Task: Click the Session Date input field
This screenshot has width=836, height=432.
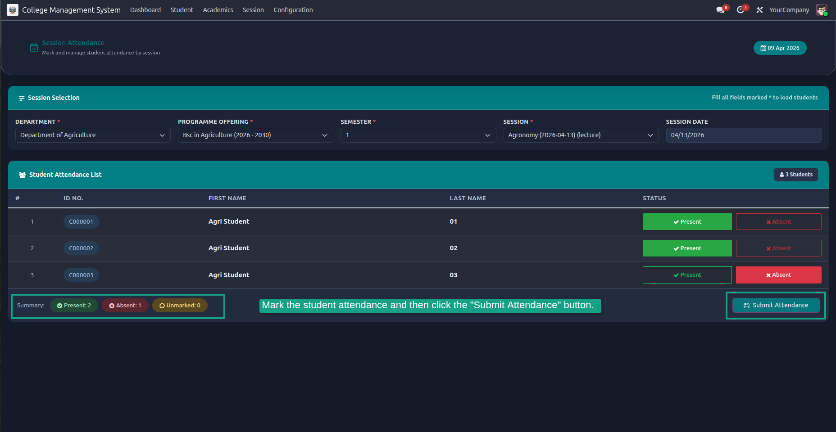Action: click(x=744, y=135)
